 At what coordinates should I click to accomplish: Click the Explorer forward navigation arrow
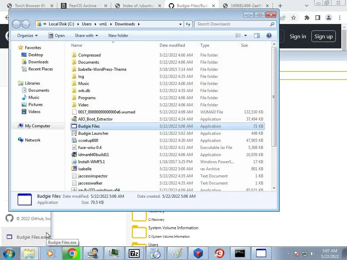click(26, 24)
